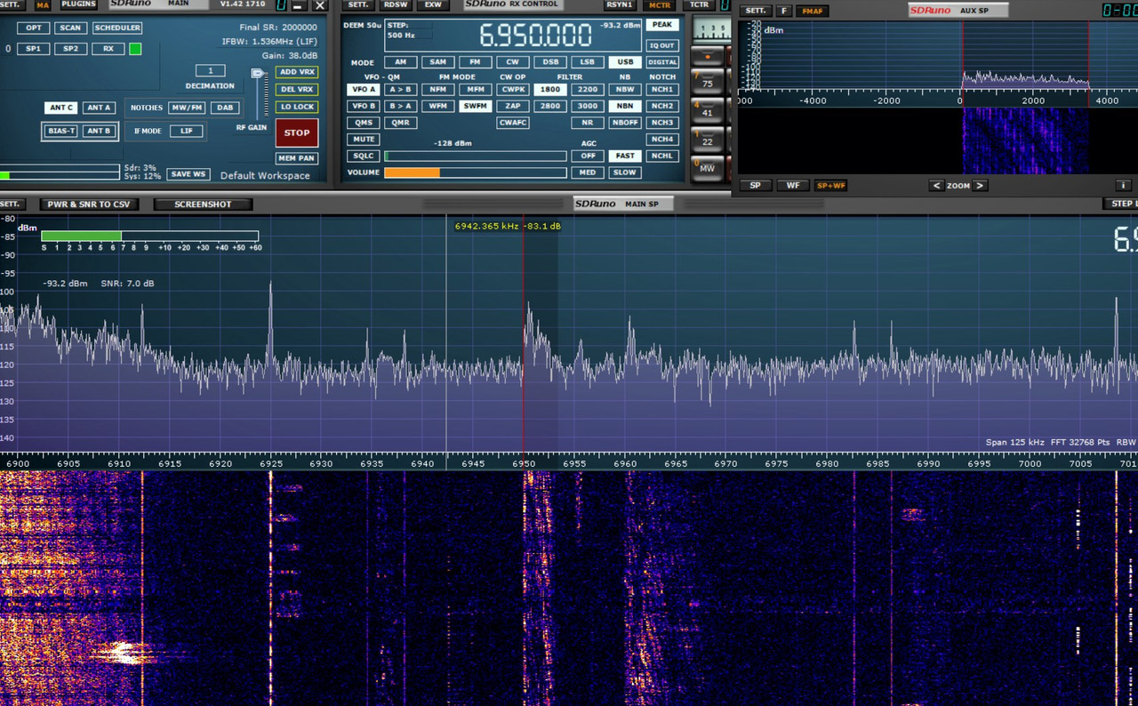This screenshot has width=1138, height=706.
Task: Select the 2800 filter bandwidth
Action: 549,106
